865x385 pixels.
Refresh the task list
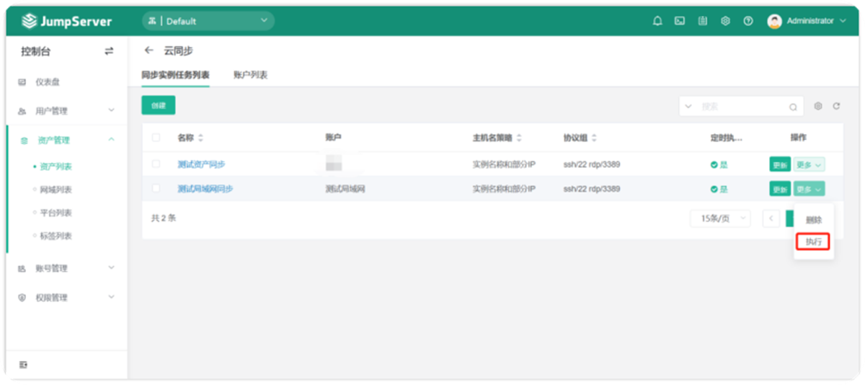pos(836,106)
